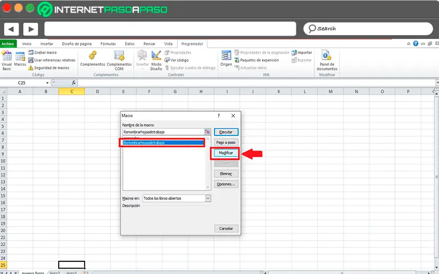Open the Panel de documentos
Image resolution: width=439 pixels, height=274 pixels.
click(327, 60)
